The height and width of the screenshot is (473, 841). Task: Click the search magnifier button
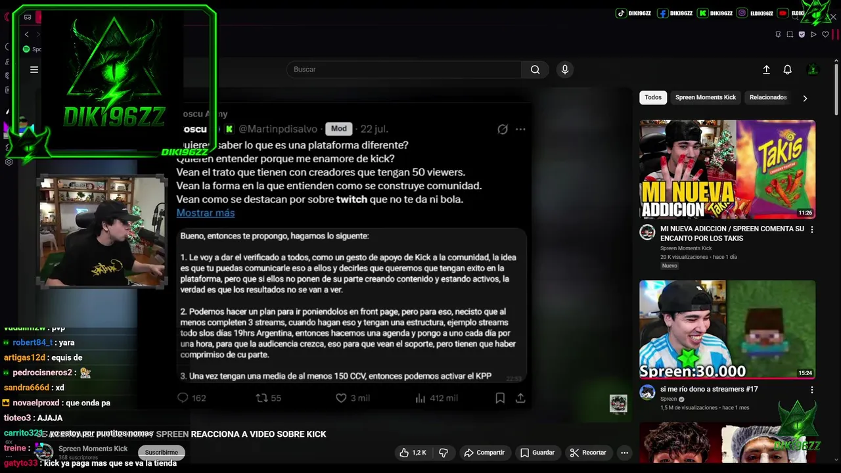click(x=535, y=70)
